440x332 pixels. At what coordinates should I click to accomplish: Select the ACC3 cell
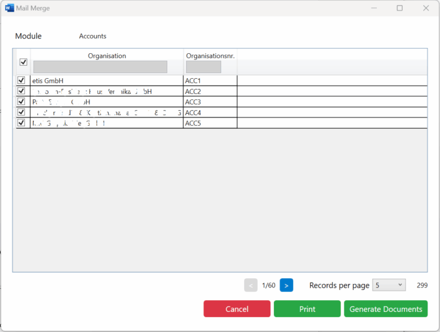pos(210,102)
